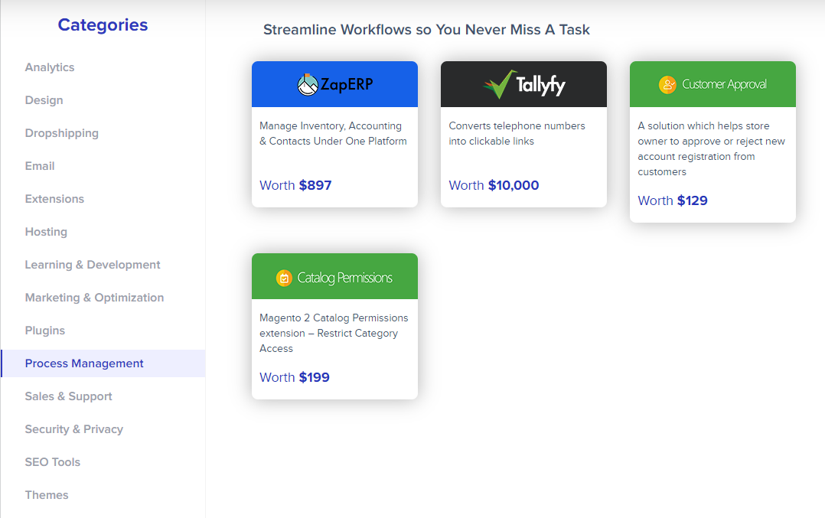Select the Design category
This screenshot has width=825, height=518.
[x=44, y=100]
